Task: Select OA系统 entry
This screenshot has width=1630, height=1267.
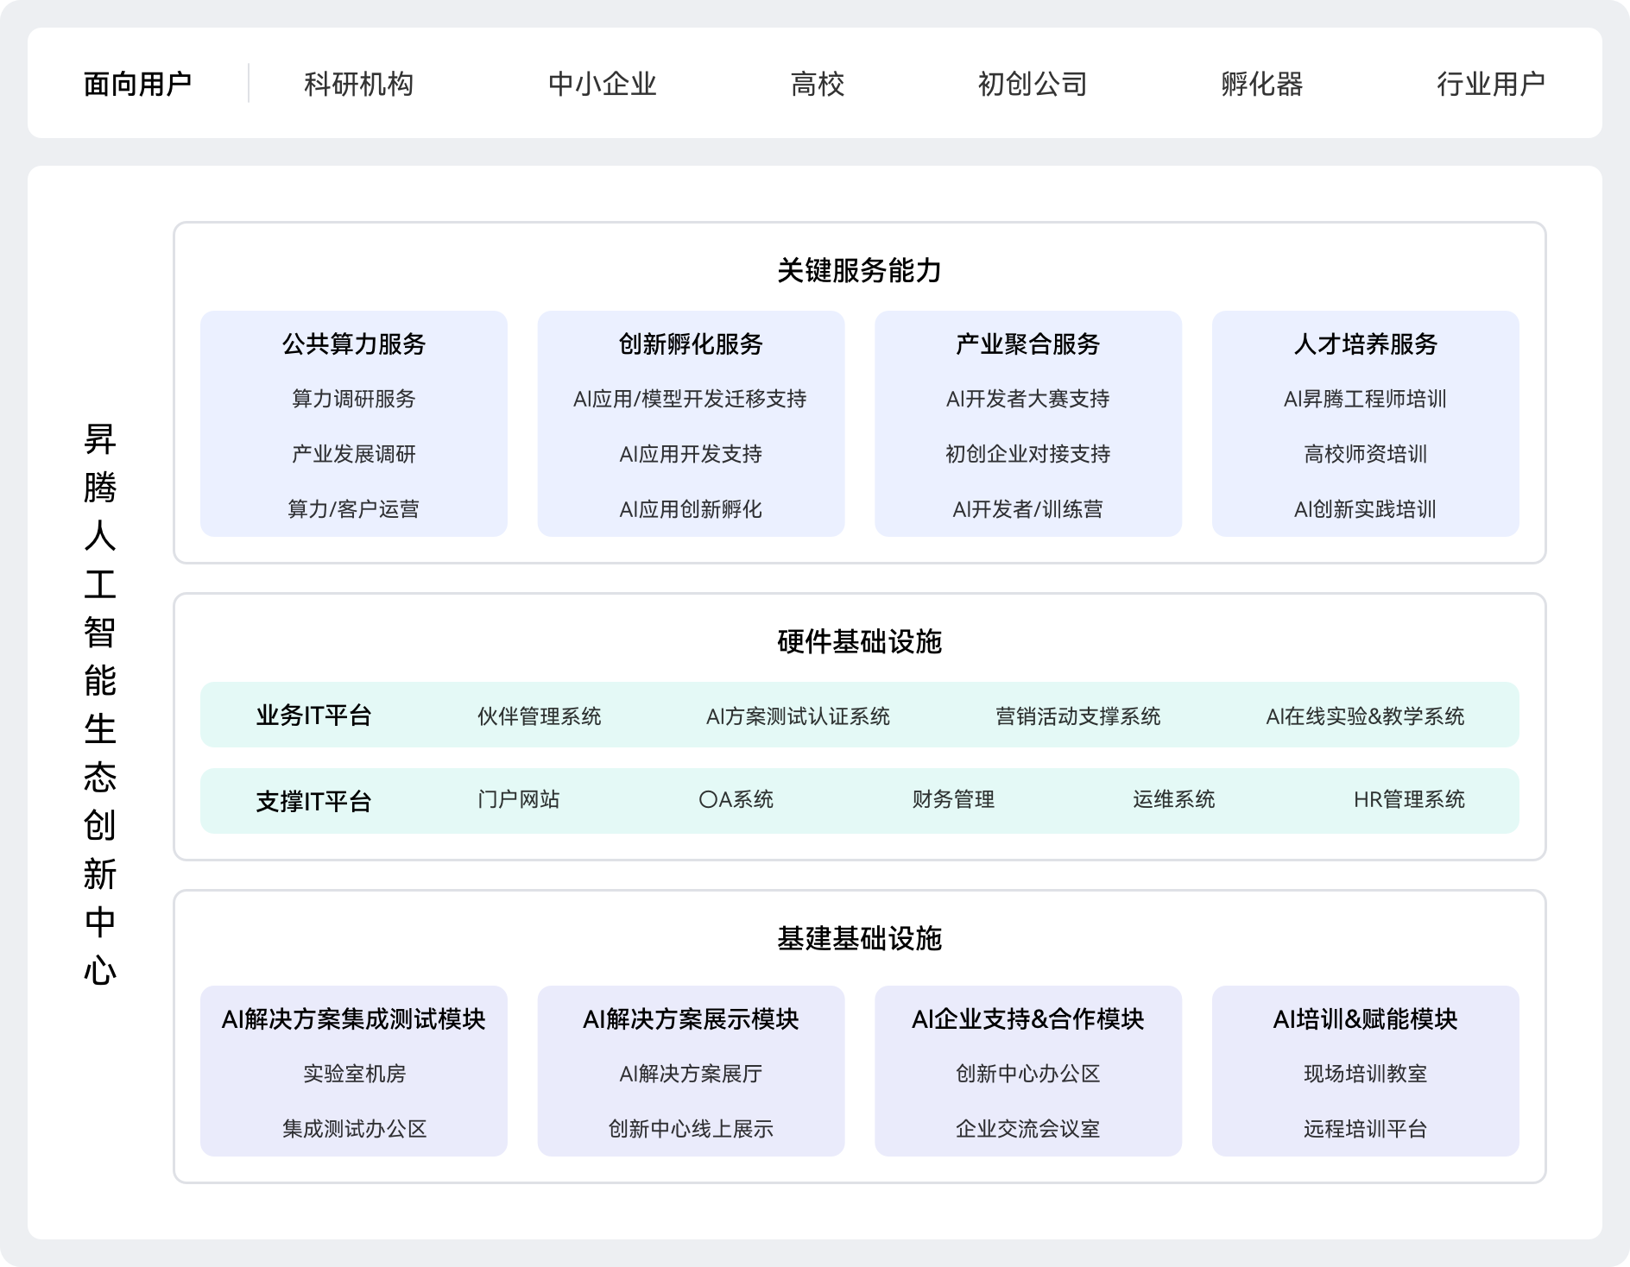Action: tap(736, 799)
